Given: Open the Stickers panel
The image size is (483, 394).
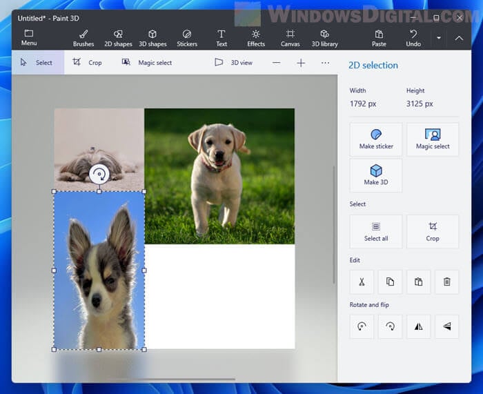Looking at the screenshot, I should (187, 38).
